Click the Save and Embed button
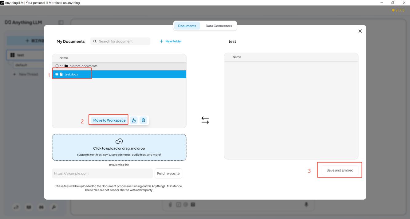The width and height of the screenshot is (410, 219). [x=340, y=170]
